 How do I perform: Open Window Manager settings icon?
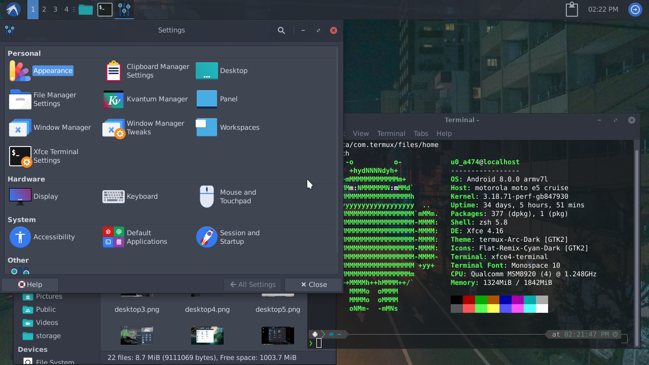(x=20, y=128)
